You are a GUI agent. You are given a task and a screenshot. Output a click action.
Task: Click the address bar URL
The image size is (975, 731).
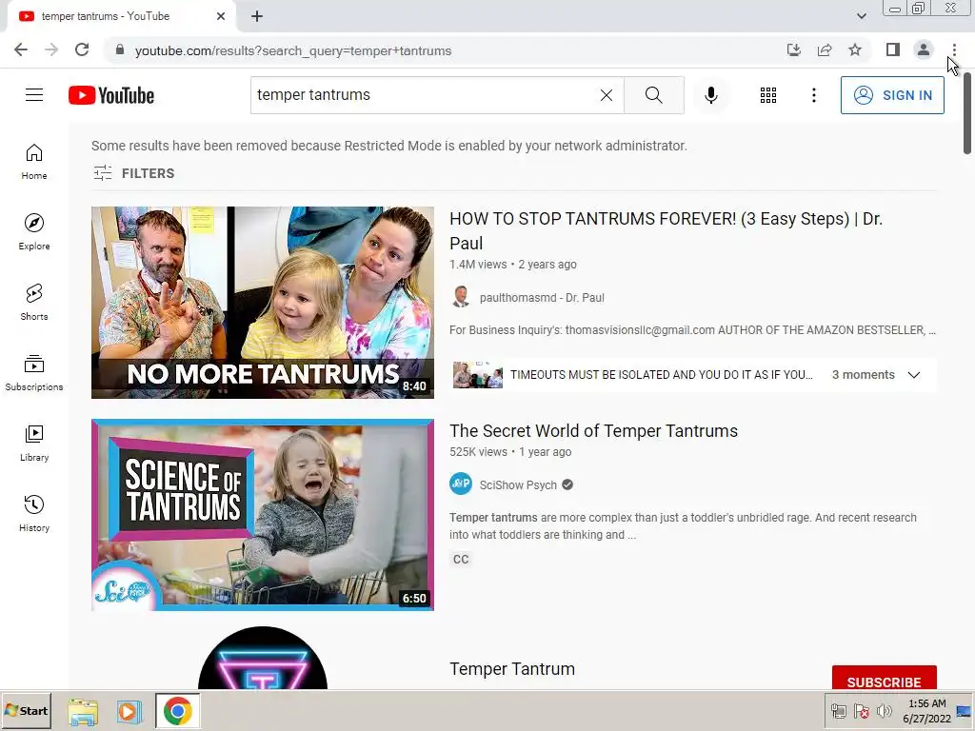point(293,50)
